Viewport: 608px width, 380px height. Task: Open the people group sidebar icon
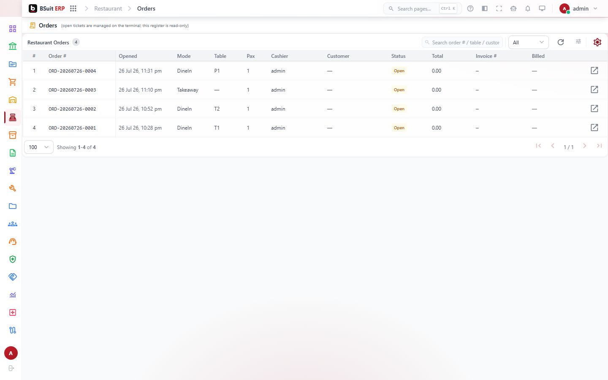[13, 224]
